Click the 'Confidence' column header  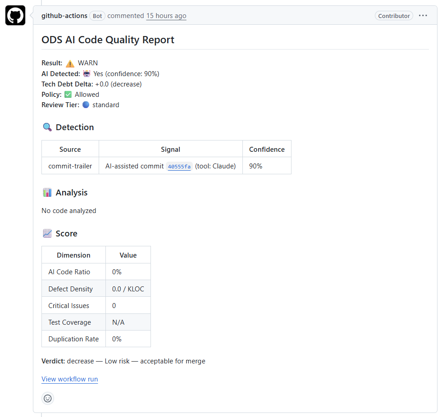267,149
